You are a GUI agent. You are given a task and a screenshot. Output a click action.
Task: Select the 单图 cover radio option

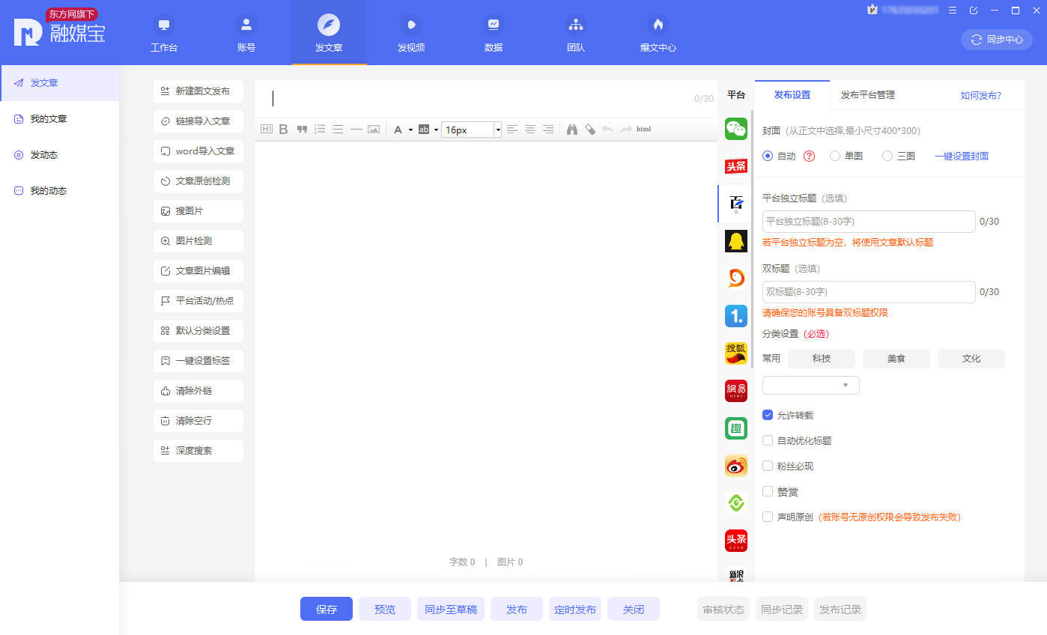click(x=835, y=157)
